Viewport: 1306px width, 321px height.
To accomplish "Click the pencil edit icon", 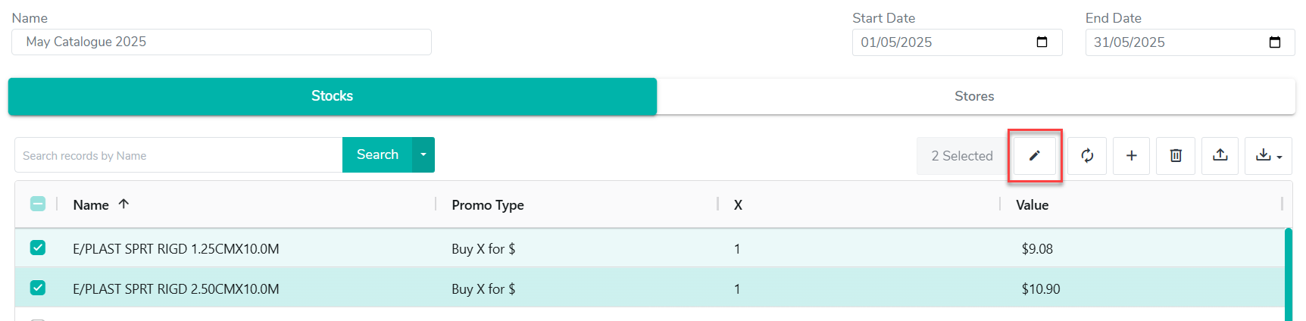I will pos(1034,155).
